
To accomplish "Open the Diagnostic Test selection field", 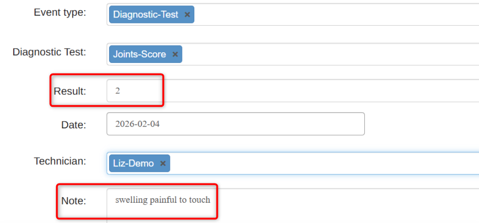I will [x=322, y=54].
